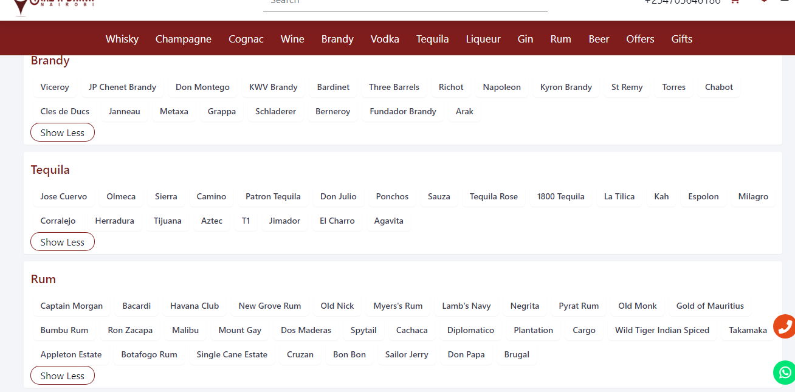Image resolution: width=795 pixels, height=392 pixels.
Task: Go to the Gifts menu item
Action: 682,39
